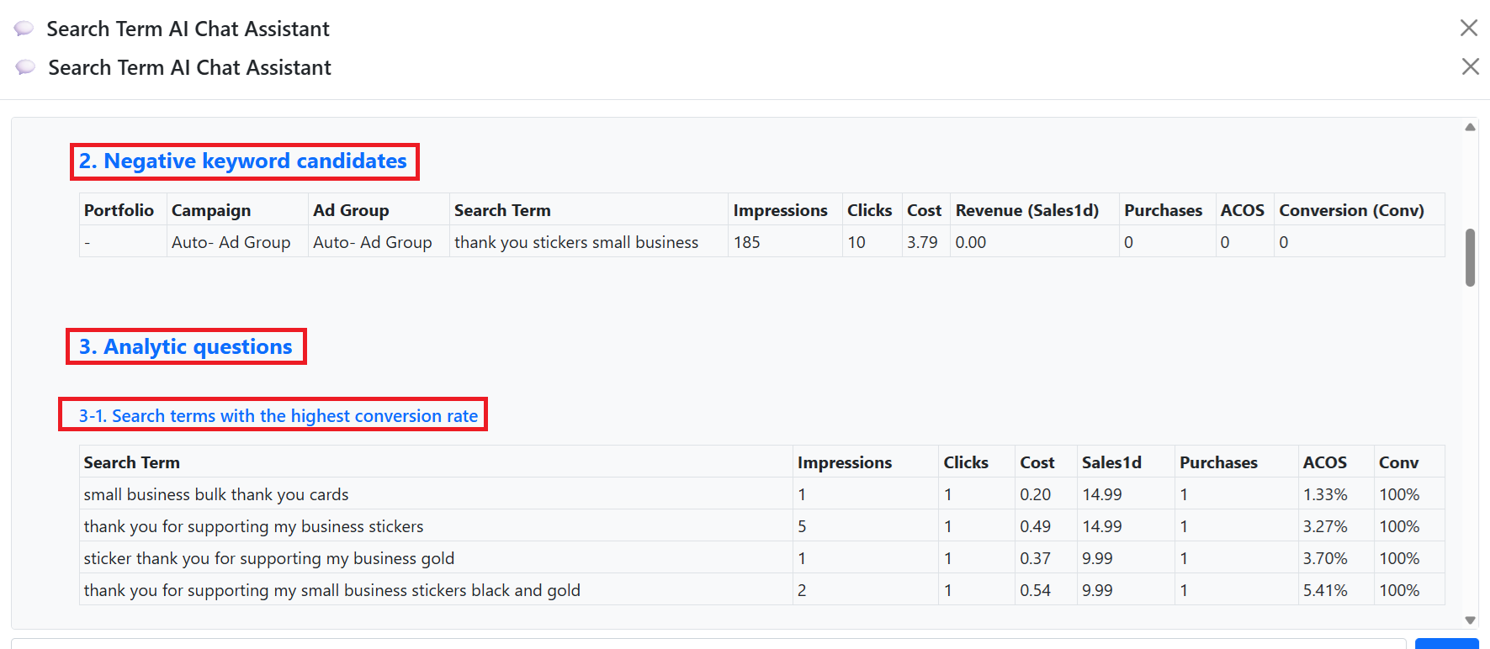Click the Sales1d column header
The image size is (1490, 649).
1111,462
